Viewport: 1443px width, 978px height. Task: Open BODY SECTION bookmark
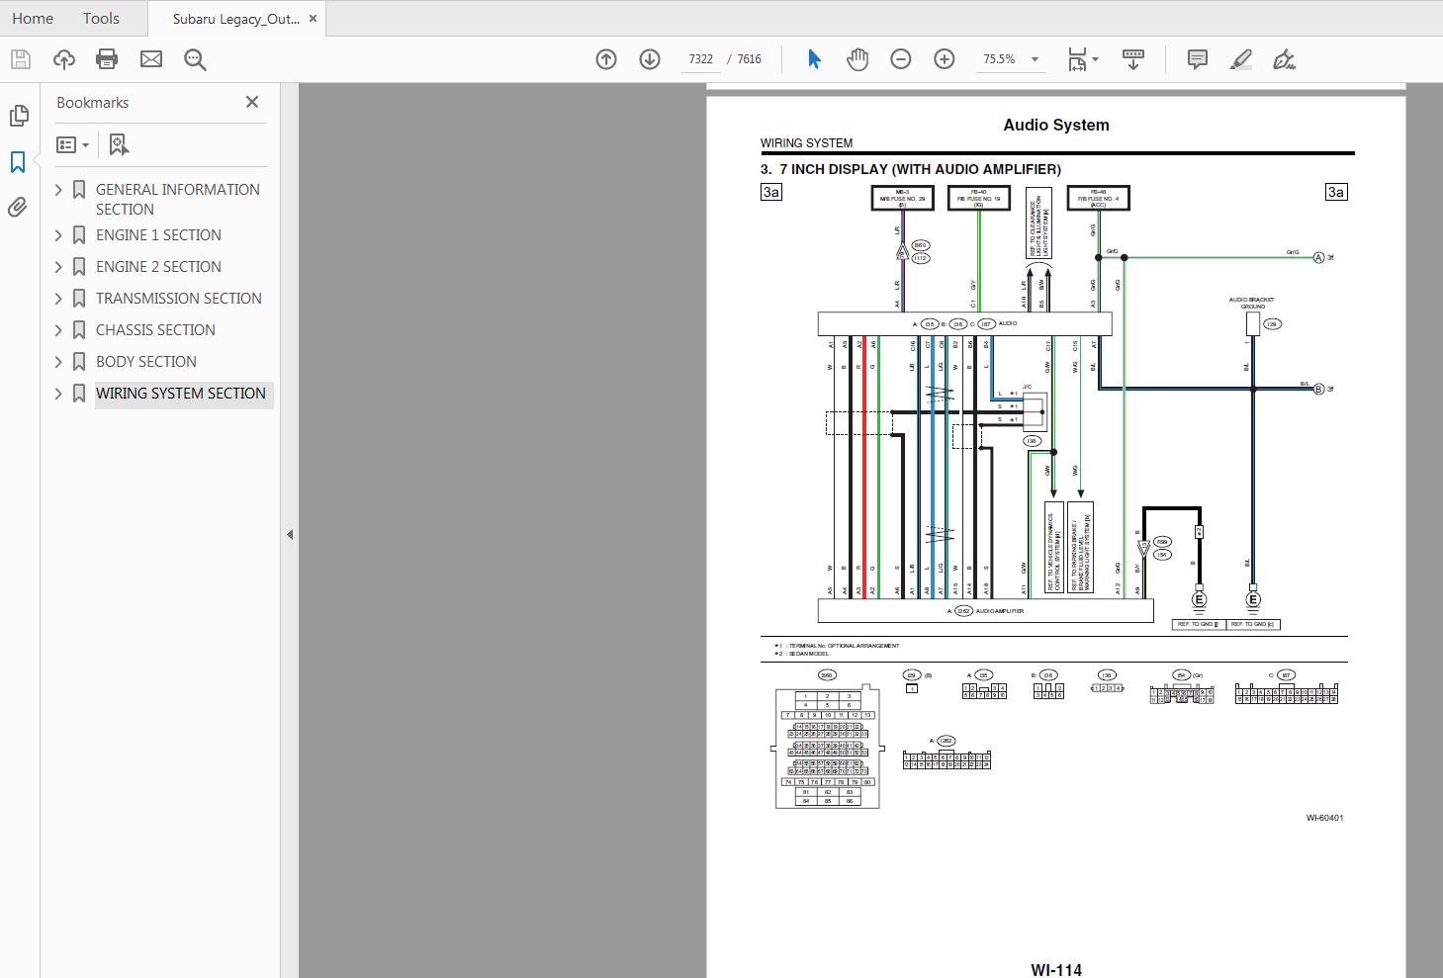pyautogui.click(x=146, y=362)
